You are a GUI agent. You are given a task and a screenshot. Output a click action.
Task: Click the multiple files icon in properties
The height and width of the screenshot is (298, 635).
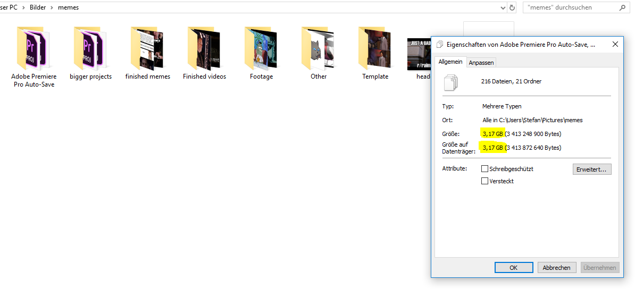tap(450, 82)
